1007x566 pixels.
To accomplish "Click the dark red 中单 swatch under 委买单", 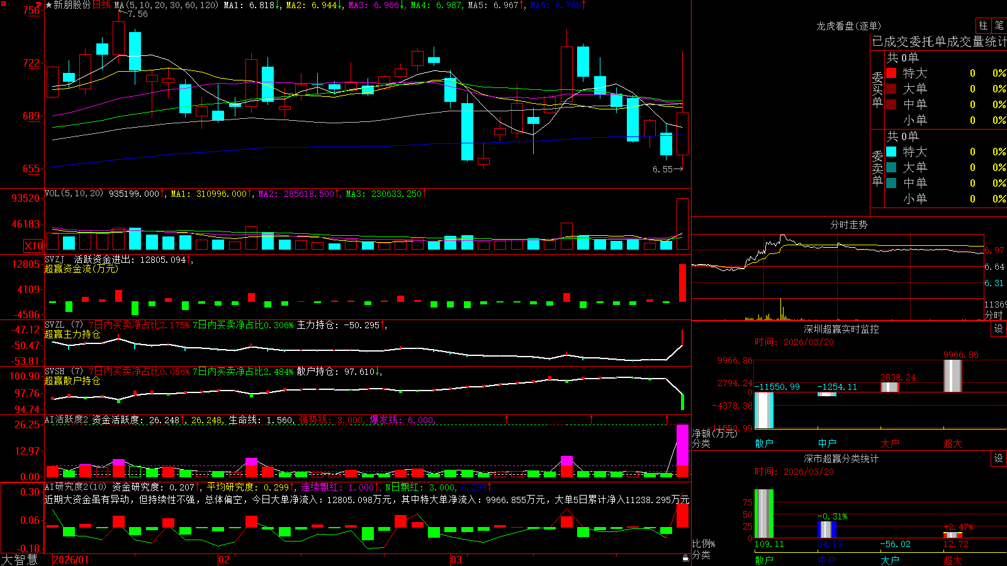I will [x=891, y=104].
